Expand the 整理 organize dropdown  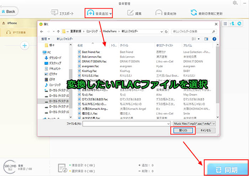[46, 39]
